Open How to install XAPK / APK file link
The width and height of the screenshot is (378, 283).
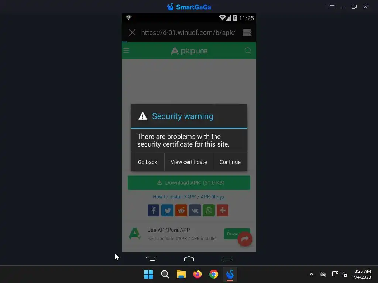point(189,197)
